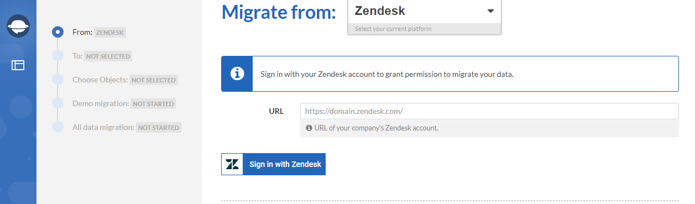Open the All data migration step

127,127
